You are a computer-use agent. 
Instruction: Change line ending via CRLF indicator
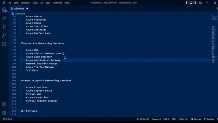[174, 119]
